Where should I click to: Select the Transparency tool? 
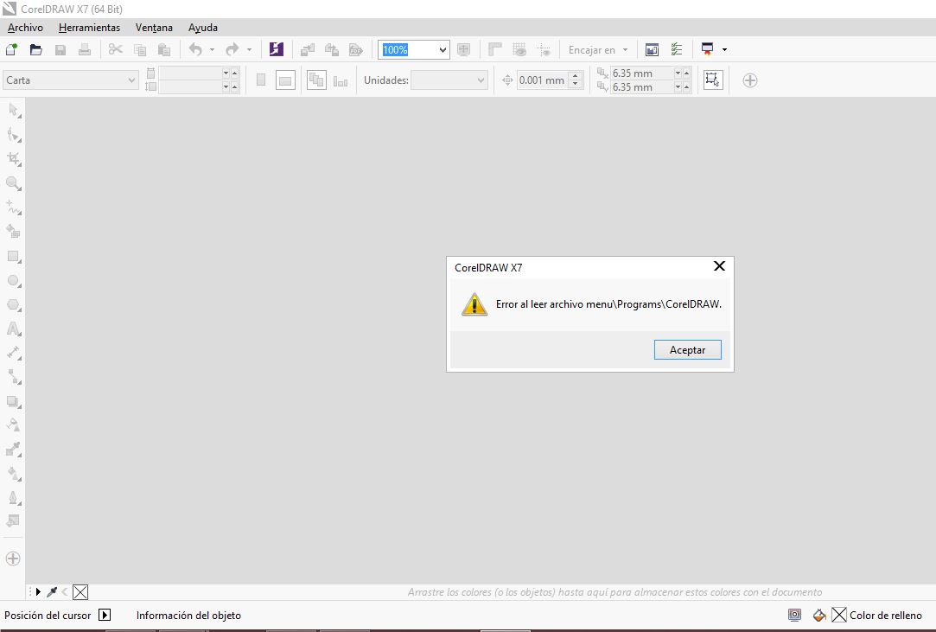coord(14,425)
